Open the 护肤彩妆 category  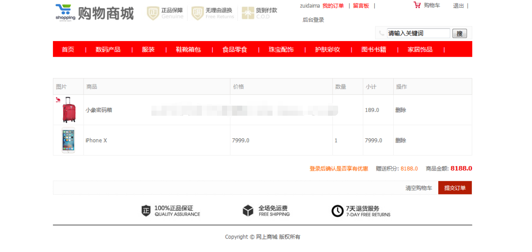point(328,49)
